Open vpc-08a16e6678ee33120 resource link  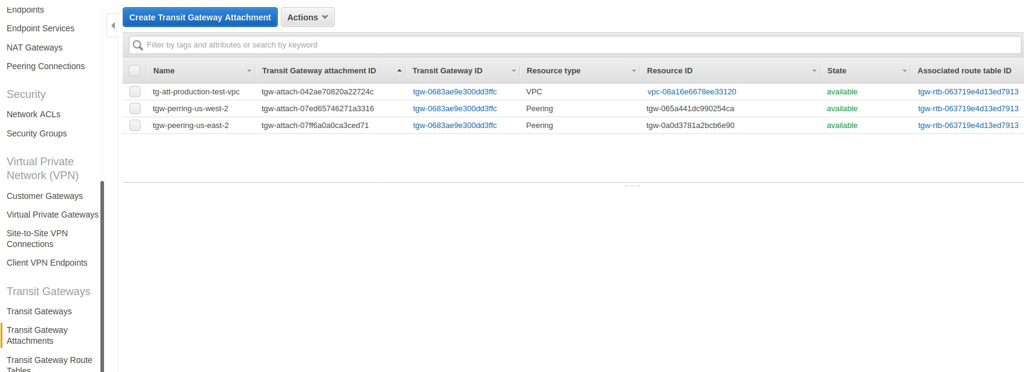pos(691,92)
